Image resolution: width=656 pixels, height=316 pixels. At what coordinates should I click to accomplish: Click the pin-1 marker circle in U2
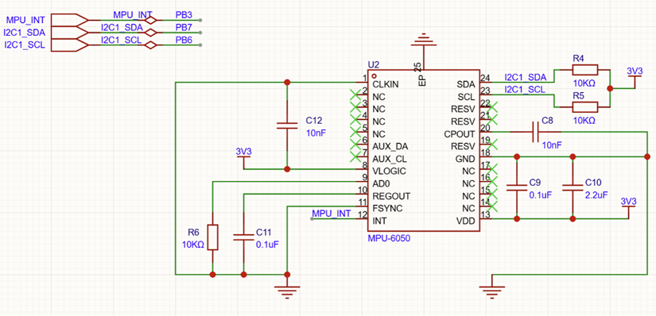373,76
